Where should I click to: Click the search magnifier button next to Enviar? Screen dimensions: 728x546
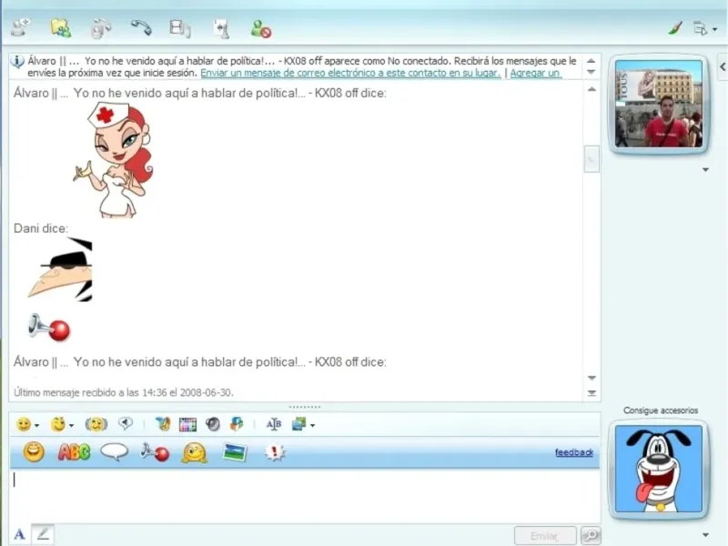(591, 536)
